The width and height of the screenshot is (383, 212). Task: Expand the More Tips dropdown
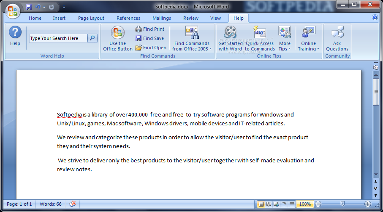[x=285, y=38]
